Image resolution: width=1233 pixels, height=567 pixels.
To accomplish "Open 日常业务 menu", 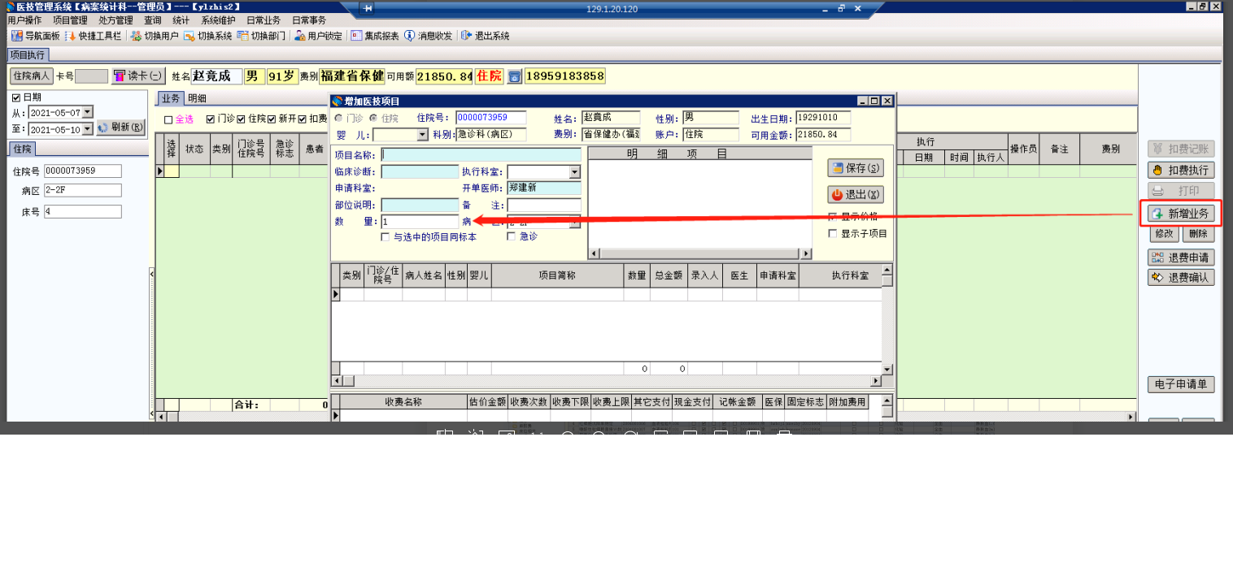I will [264, 20].
